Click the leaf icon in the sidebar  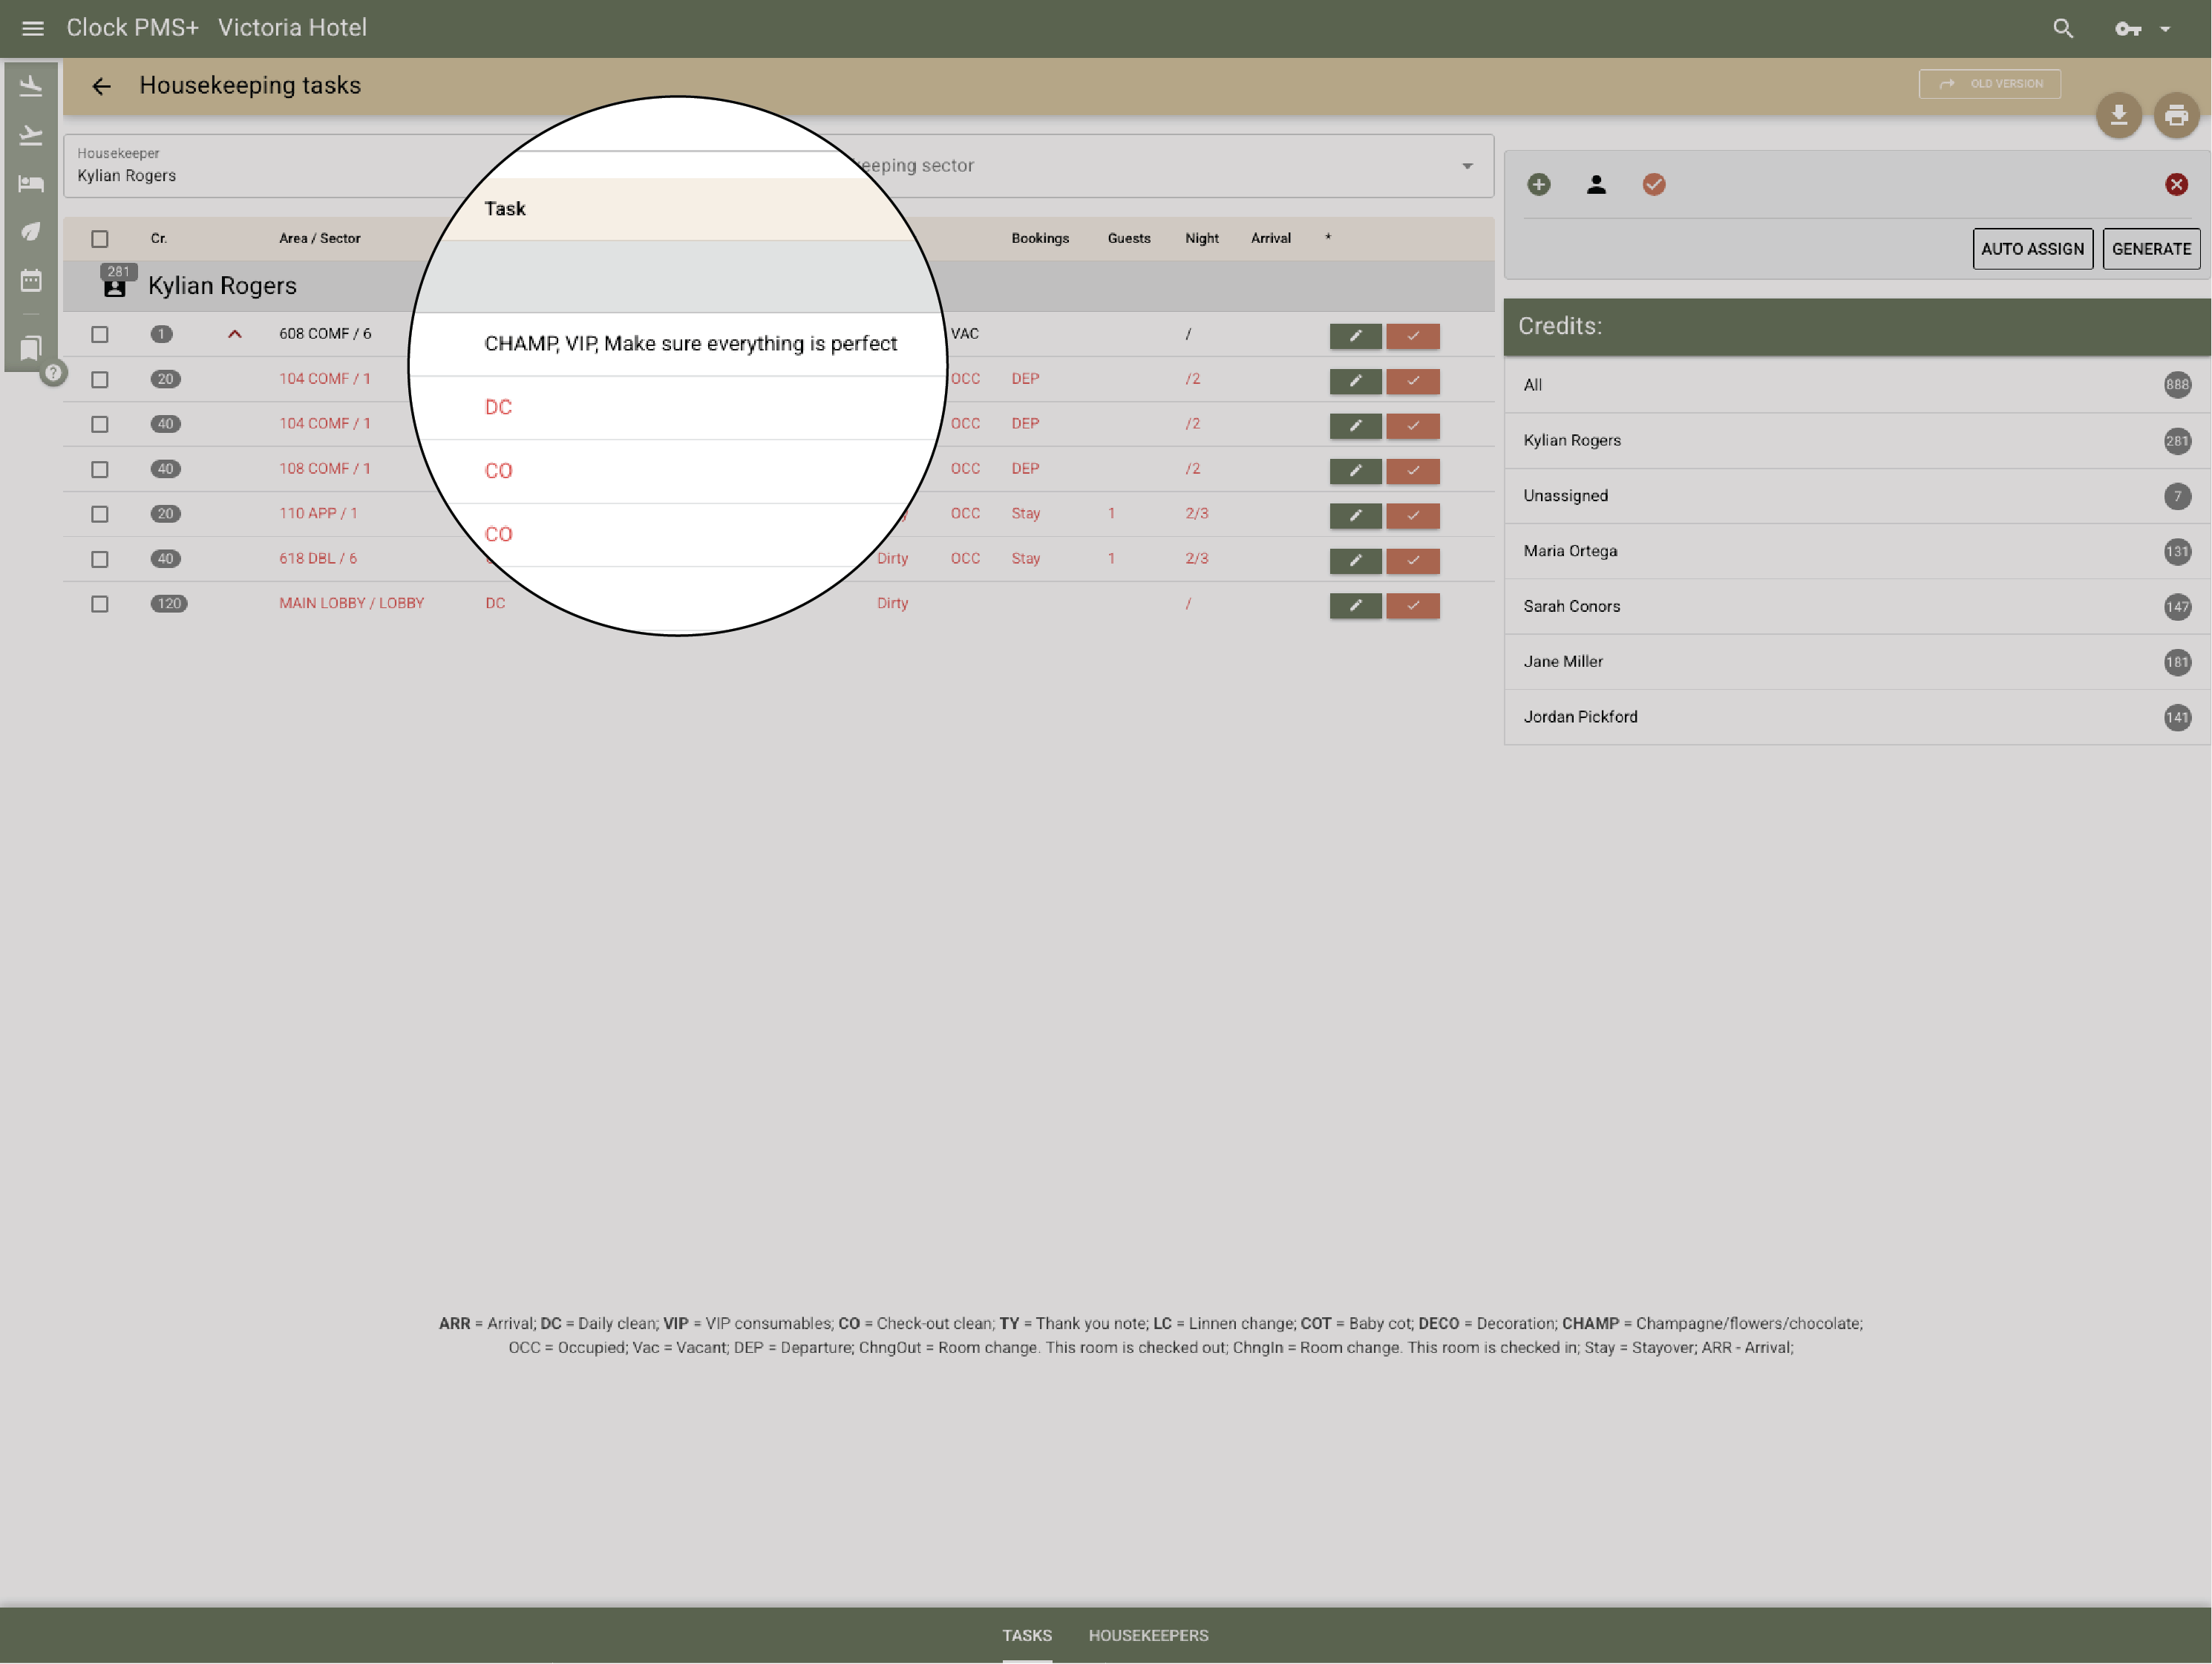pyautogui.click(x=31, y=232)
